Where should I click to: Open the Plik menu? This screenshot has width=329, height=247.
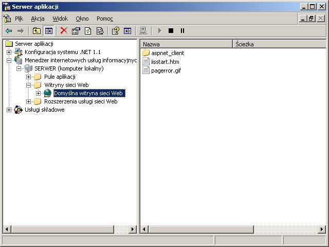click(19, 19)
